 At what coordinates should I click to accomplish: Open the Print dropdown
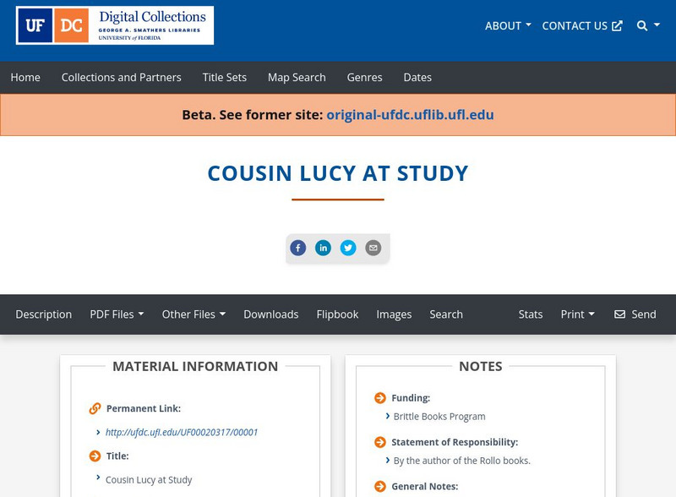pyautogui.click(x=578, y=314)
